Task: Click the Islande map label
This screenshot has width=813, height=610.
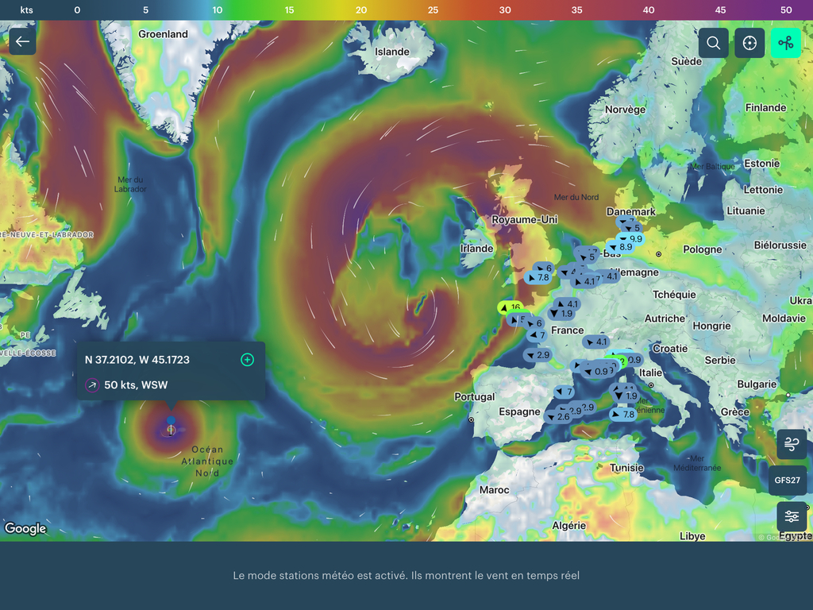Action: (x=392, y=52)
